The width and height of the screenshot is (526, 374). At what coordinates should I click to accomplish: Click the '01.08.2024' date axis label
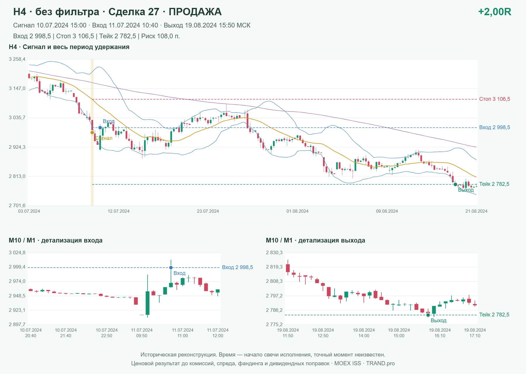tap(297, 211)
